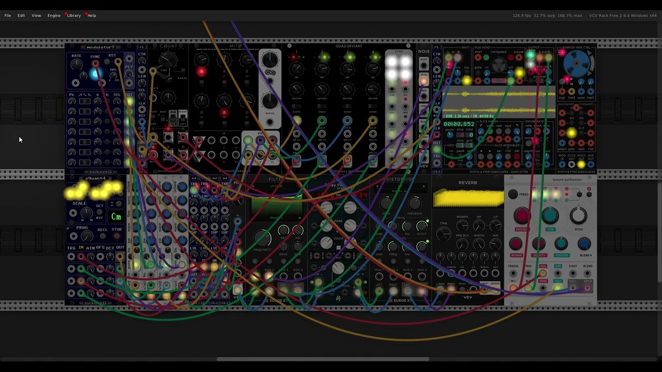Click channel 3 BOTTOM knob on Quad Deviant

[x=347, y=89]
